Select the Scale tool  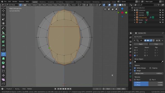[3, 19]
